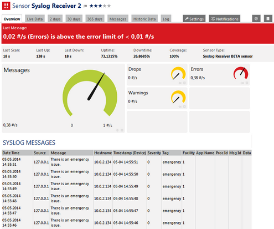Set priority to one star

pos(91,6)
